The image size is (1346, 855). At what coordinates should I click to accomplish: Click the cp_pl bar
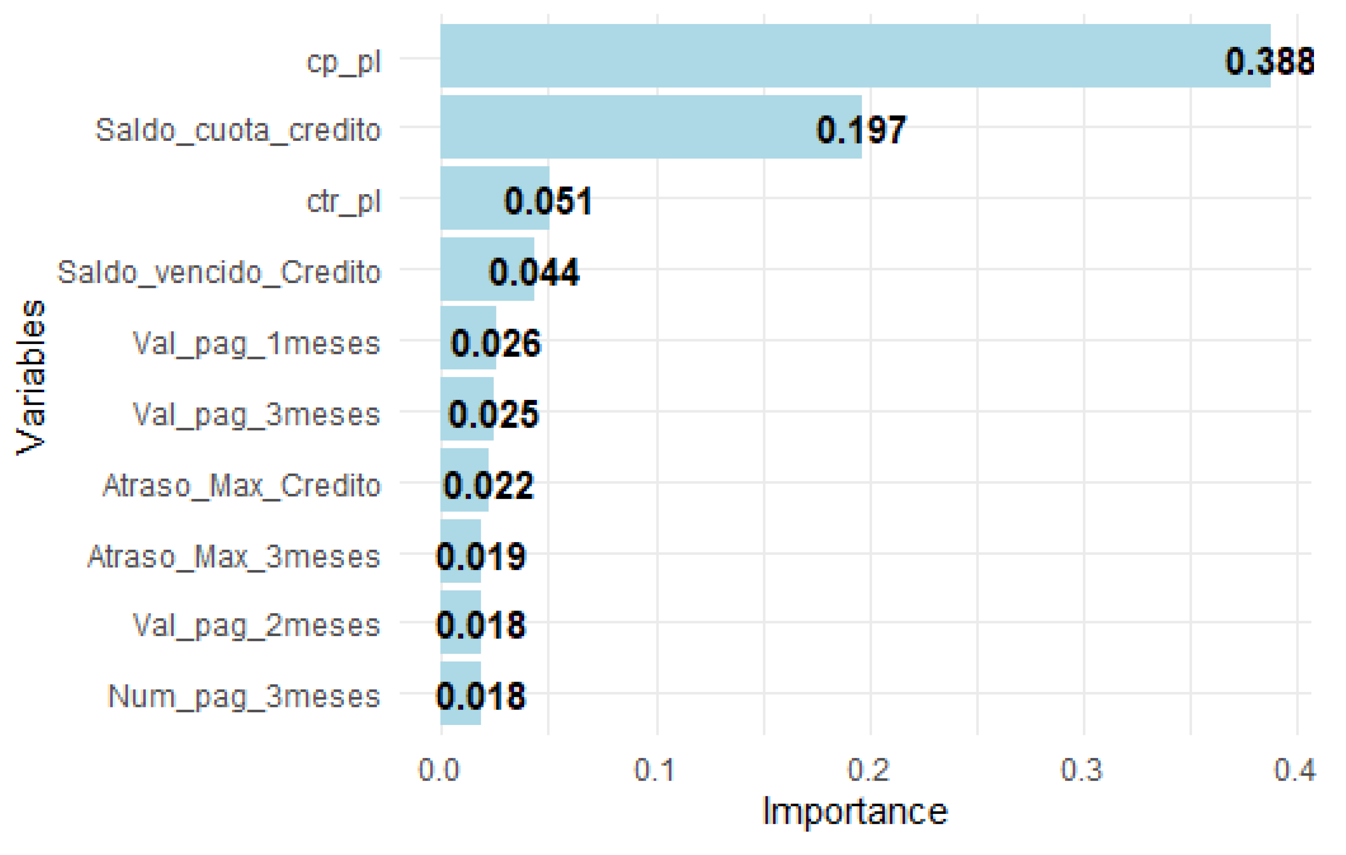827,56
